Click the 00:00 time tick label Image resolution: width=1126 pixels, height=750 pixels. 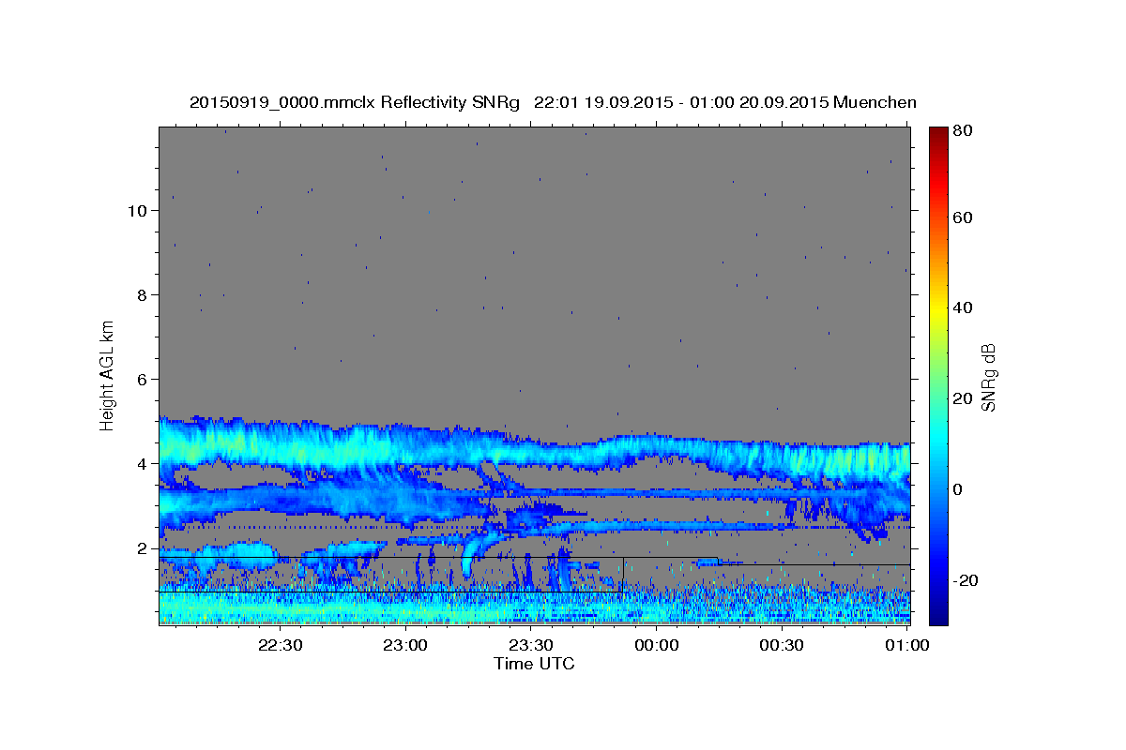656,646
